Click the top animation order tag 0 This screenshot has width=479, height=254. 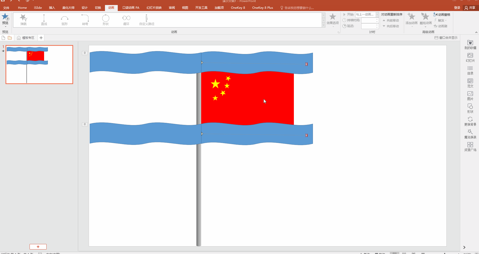point(85,53)
